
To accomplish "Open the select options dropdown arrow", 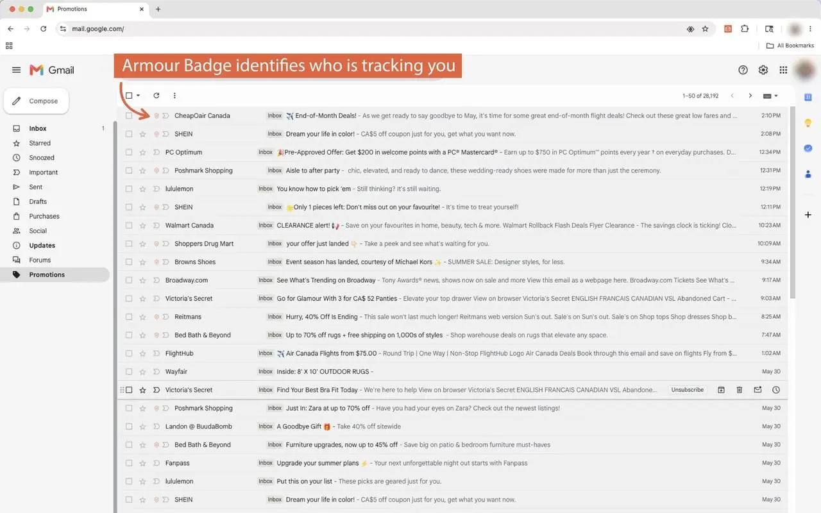I will (x=138, y=96).
